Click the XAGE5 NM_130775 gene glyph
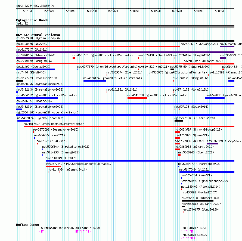The width and height of the screenshot is (242, 241). (83, 231)
